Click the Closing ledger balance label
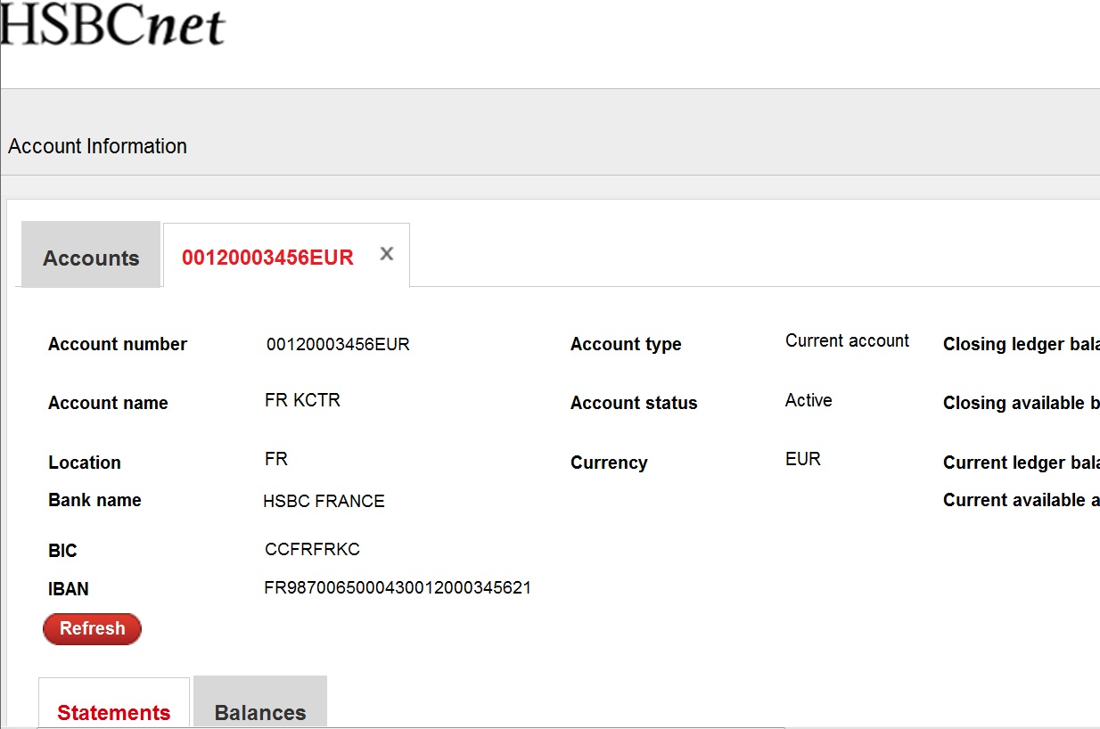Screen dimensions: 1100x729 coord(1022,344)
